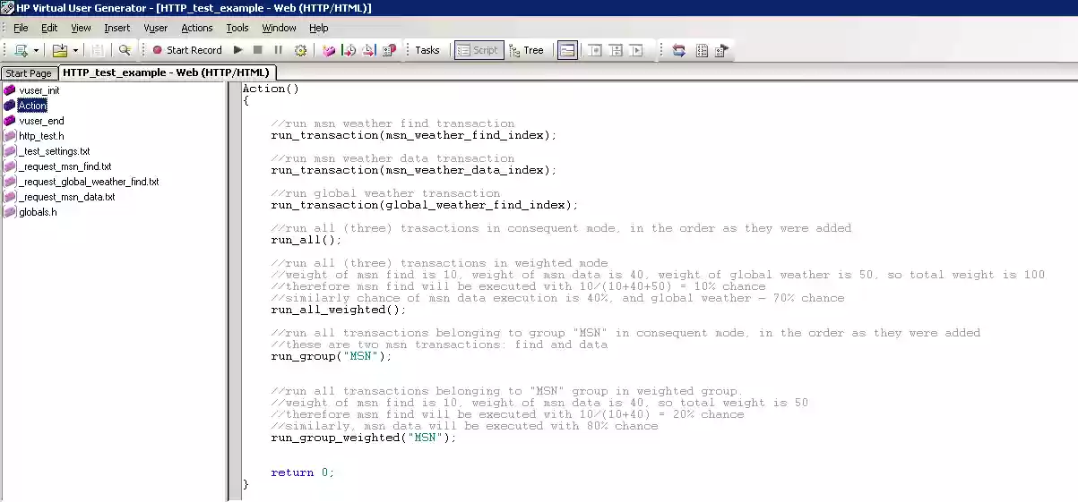Select HTTP_test_example - Web (HTTP/HTML) tab
This screenshot has height=502, width=1078.
pos(168,72)
